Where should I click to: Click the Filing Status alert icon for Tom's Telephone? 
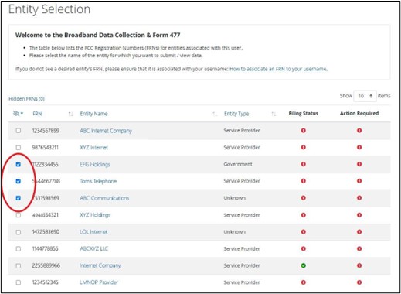304,181
